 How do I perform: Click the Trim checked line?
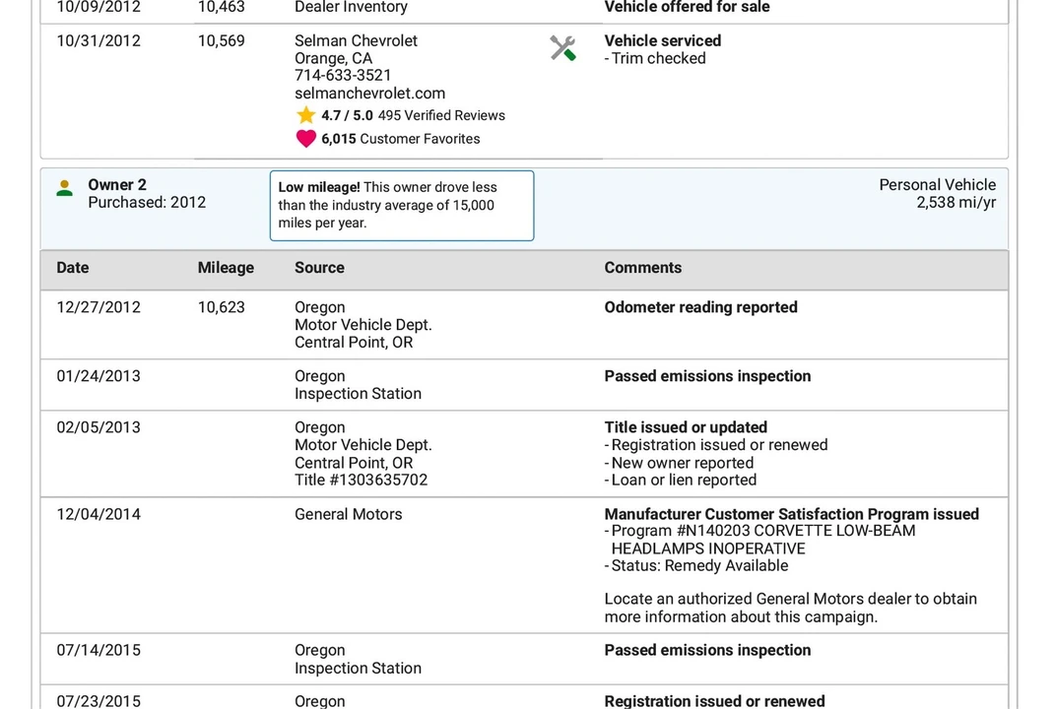[x=655, y=58]
